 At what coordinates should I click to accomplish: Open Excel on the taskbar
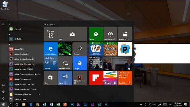pyautogui.click(x=58, y=104)
